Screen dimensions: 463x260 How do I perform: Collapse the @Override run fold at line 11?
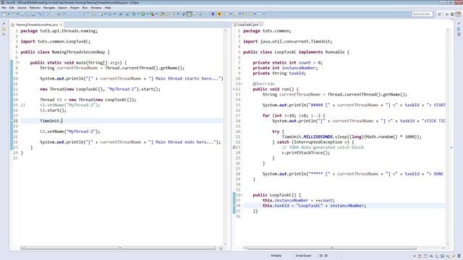point(242,84)
